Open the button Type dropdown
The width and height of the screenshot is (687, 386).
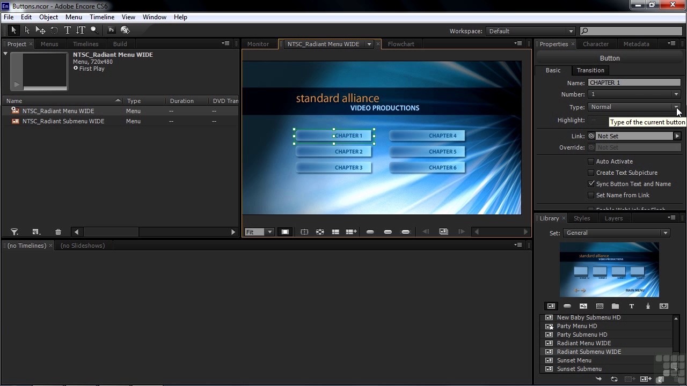coord(634,107)
